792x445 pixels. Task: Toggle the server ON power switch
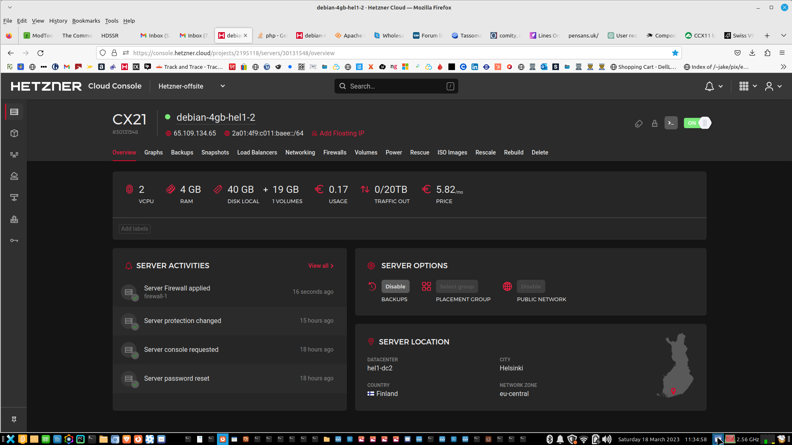coord(698,123)
